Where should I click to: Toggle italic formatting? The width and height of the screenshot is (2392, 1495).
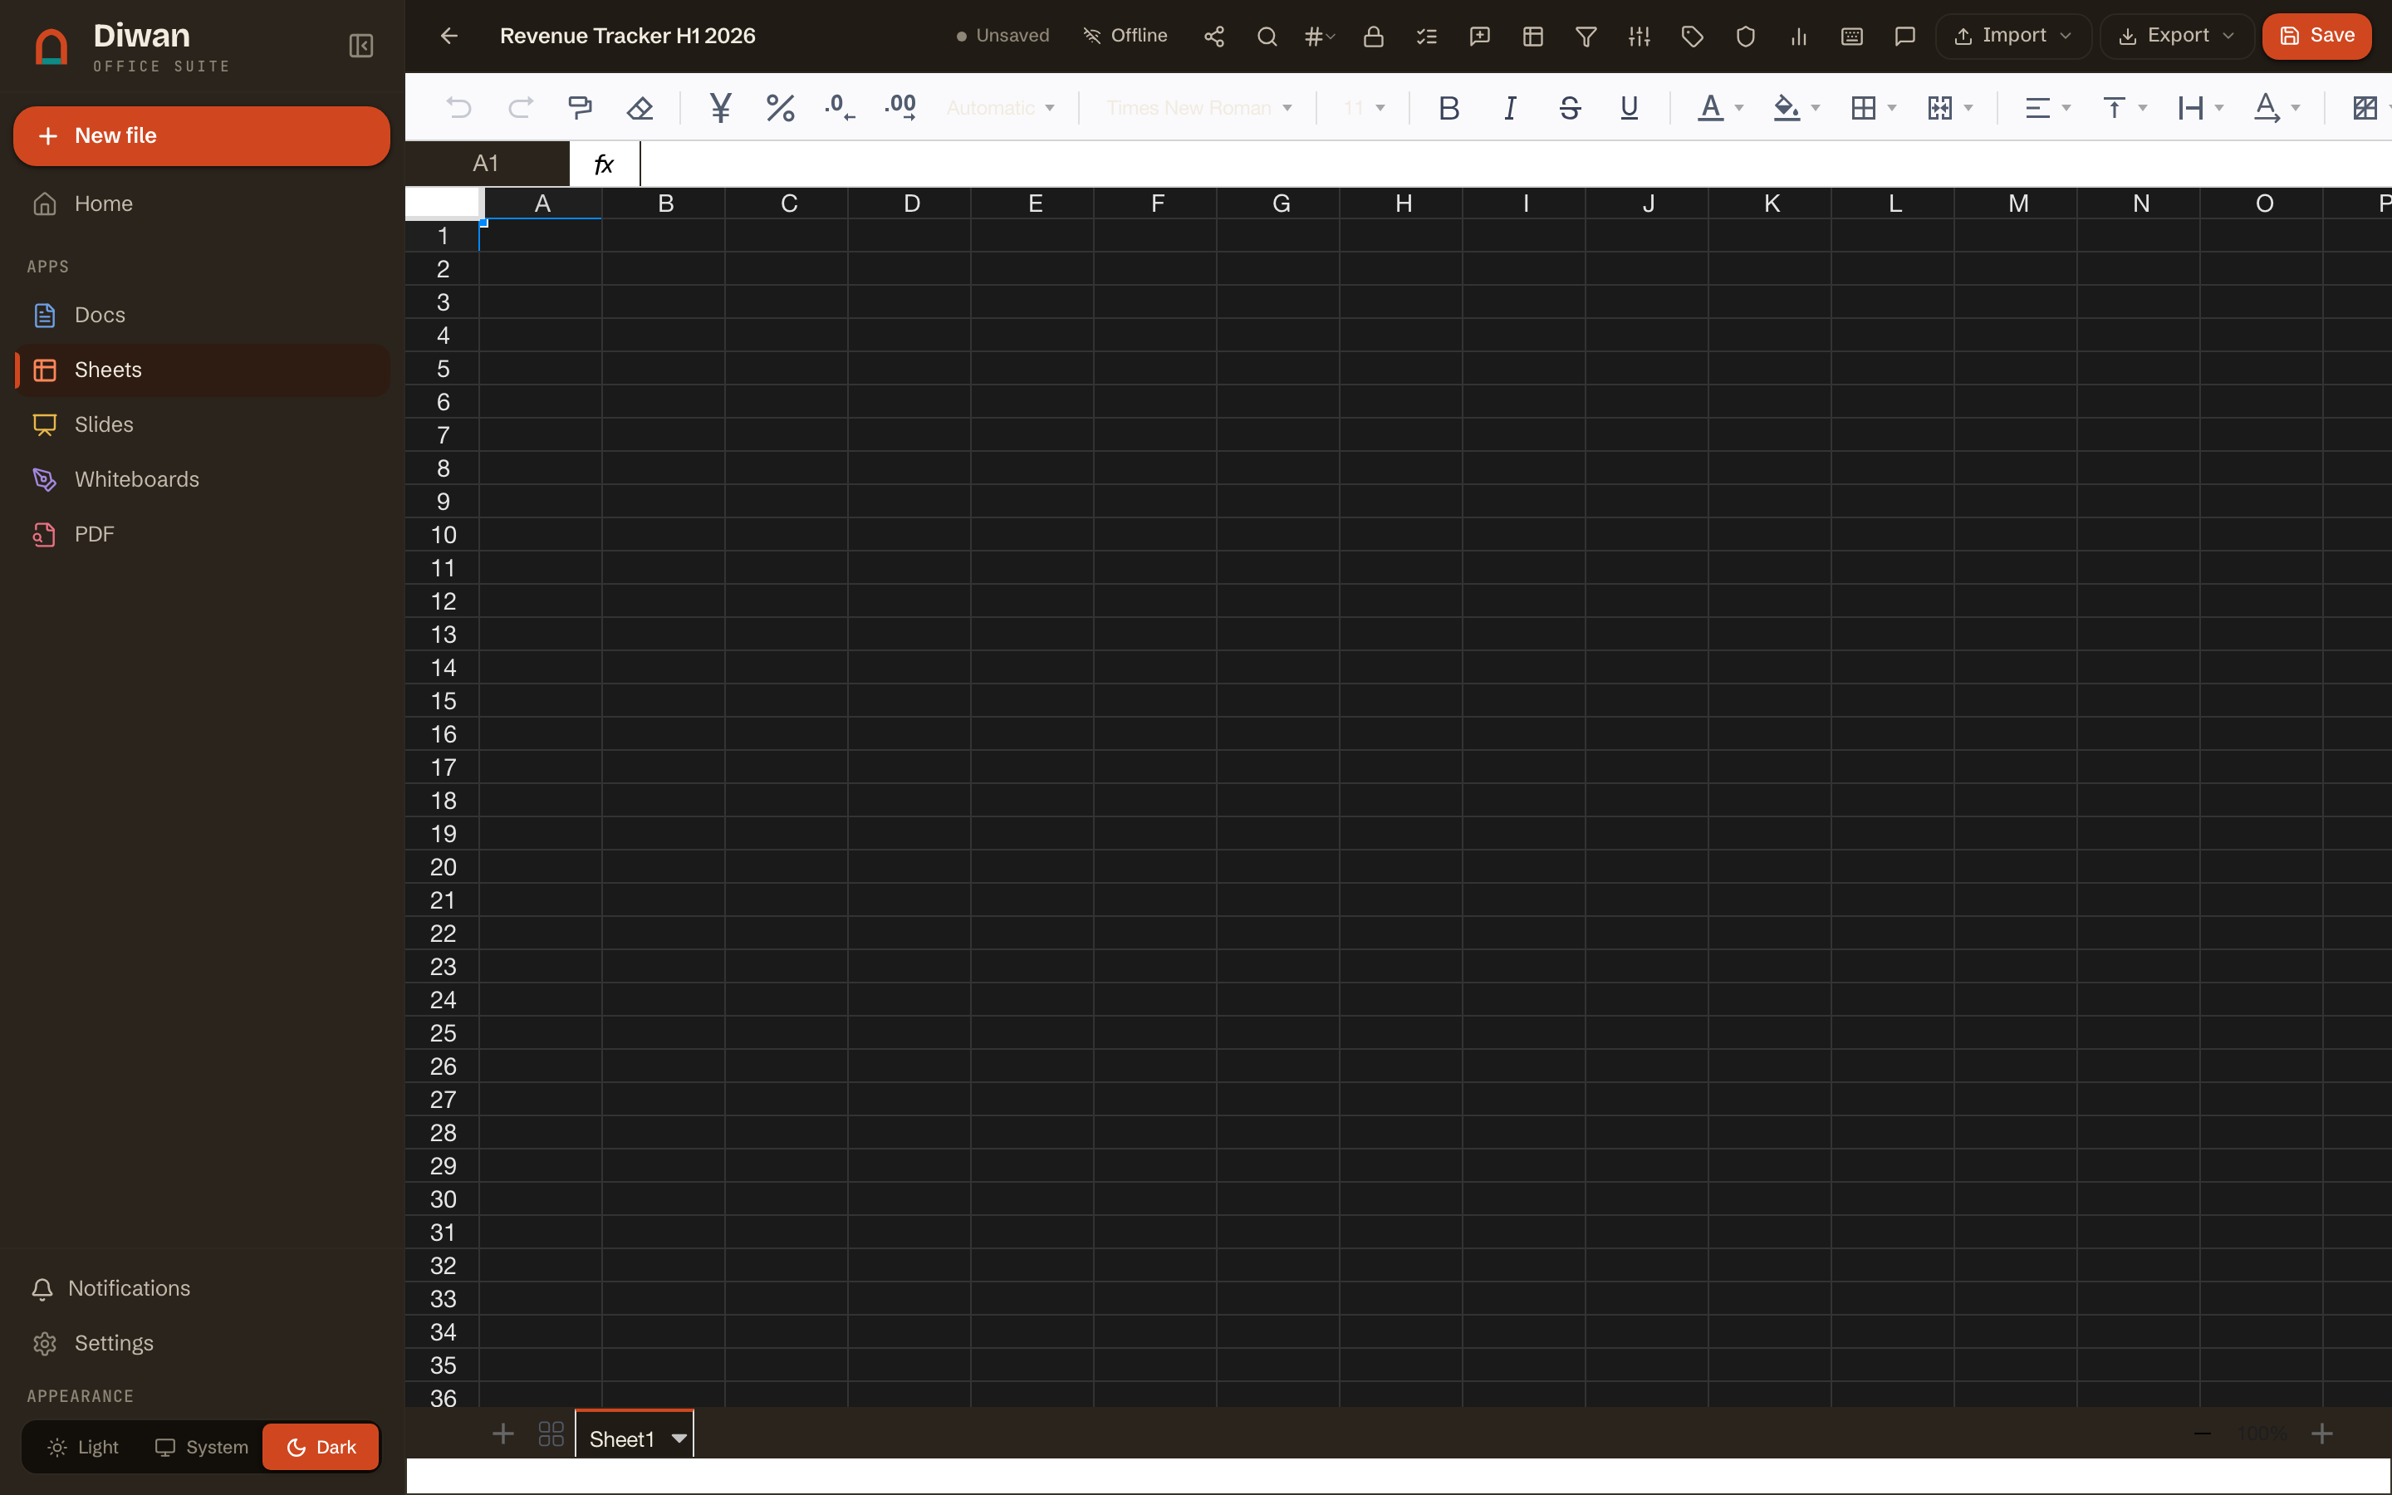point(1509,108)
